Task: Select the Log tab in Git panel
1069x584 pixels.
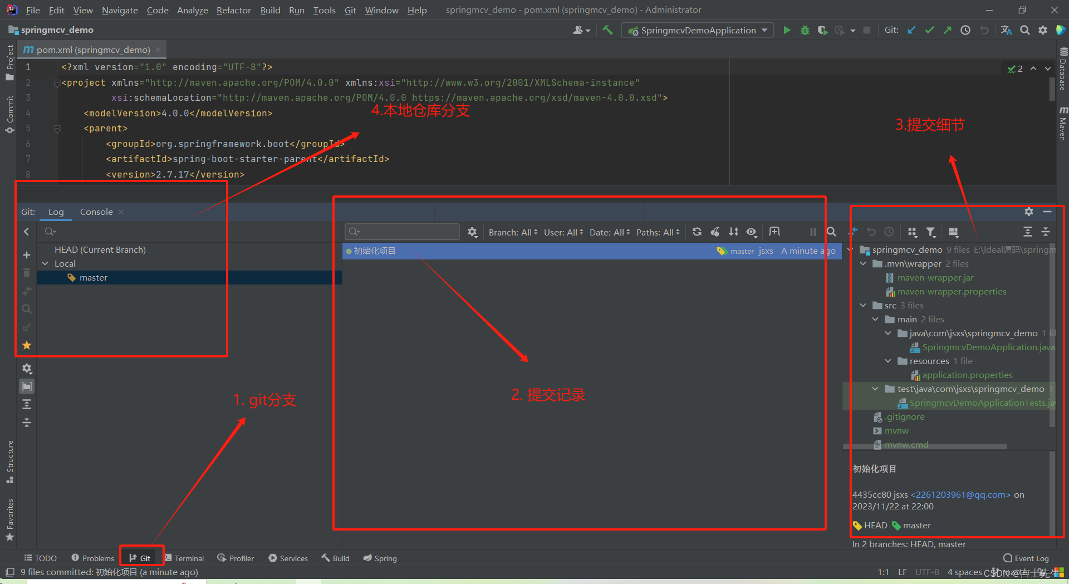Action: 56,212
